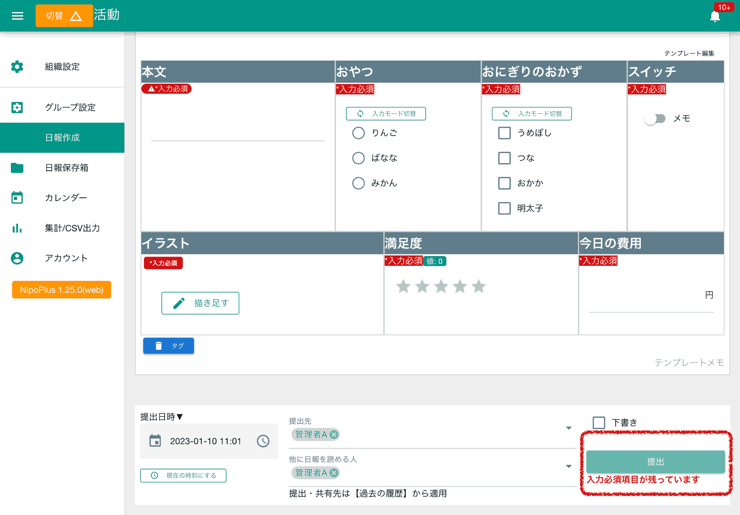Viewport: 740px width, 515px height.
Task: Click the fifth satisfaction star
Action: pyautogui.click(x=479, y=286)
